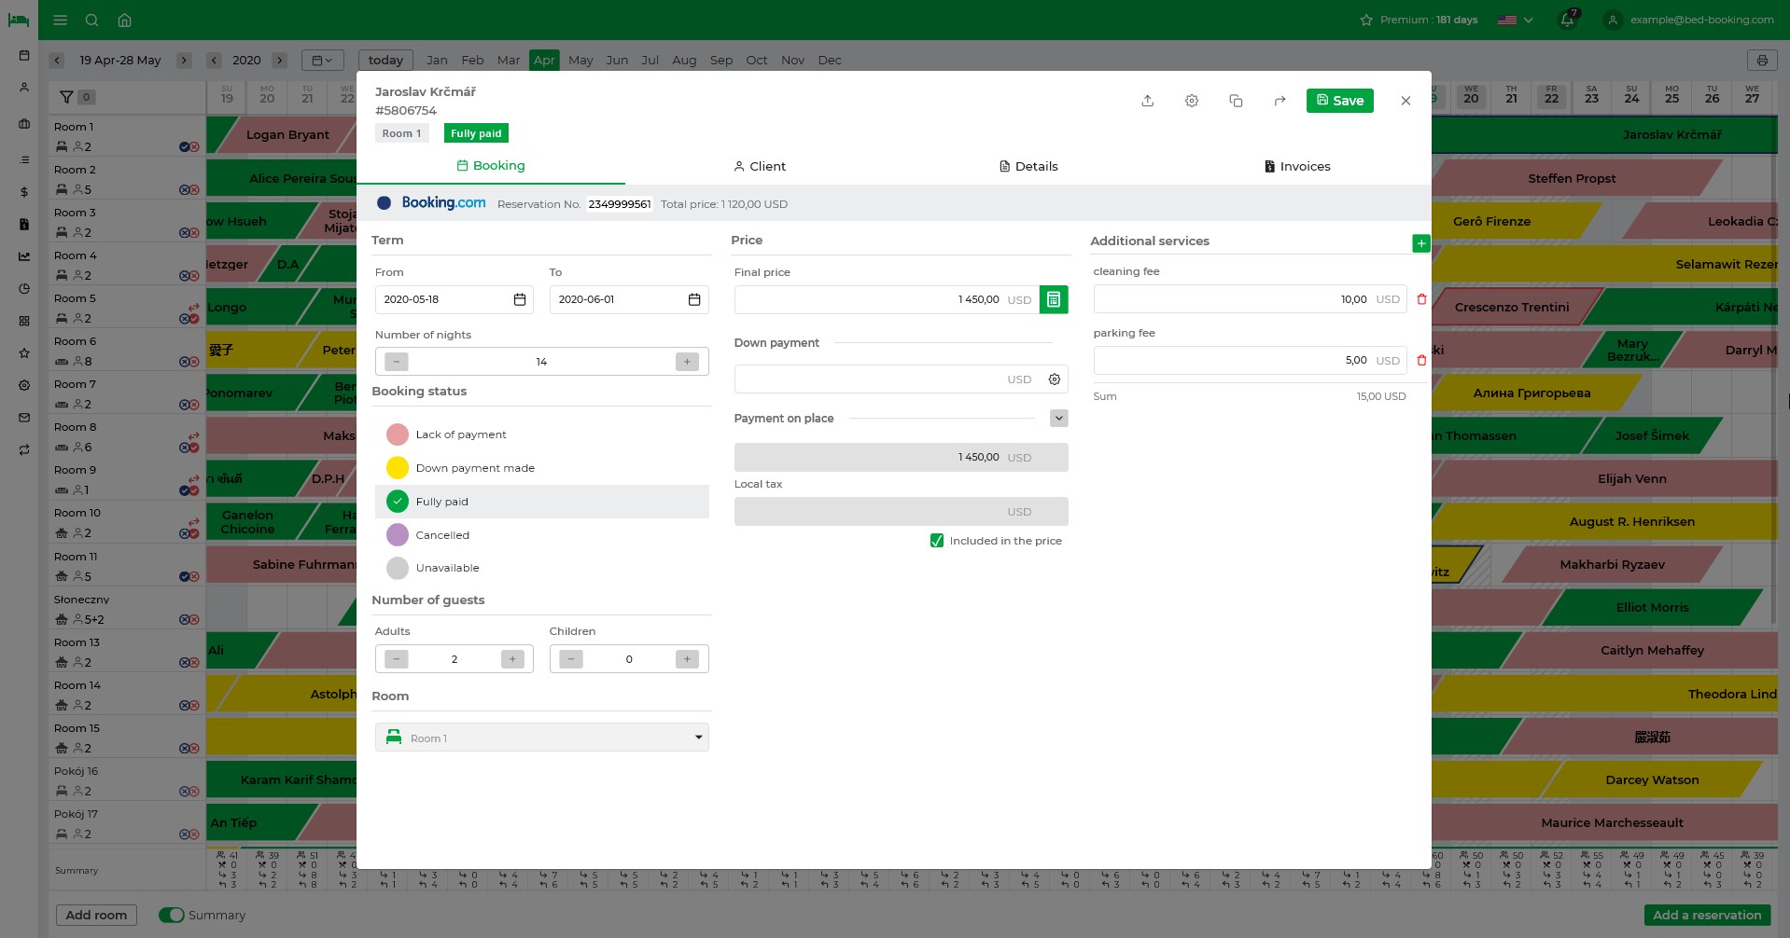Viewport: 1790px width, 938px height.
Task: Select Unavailable status
Action: point(542,568)
